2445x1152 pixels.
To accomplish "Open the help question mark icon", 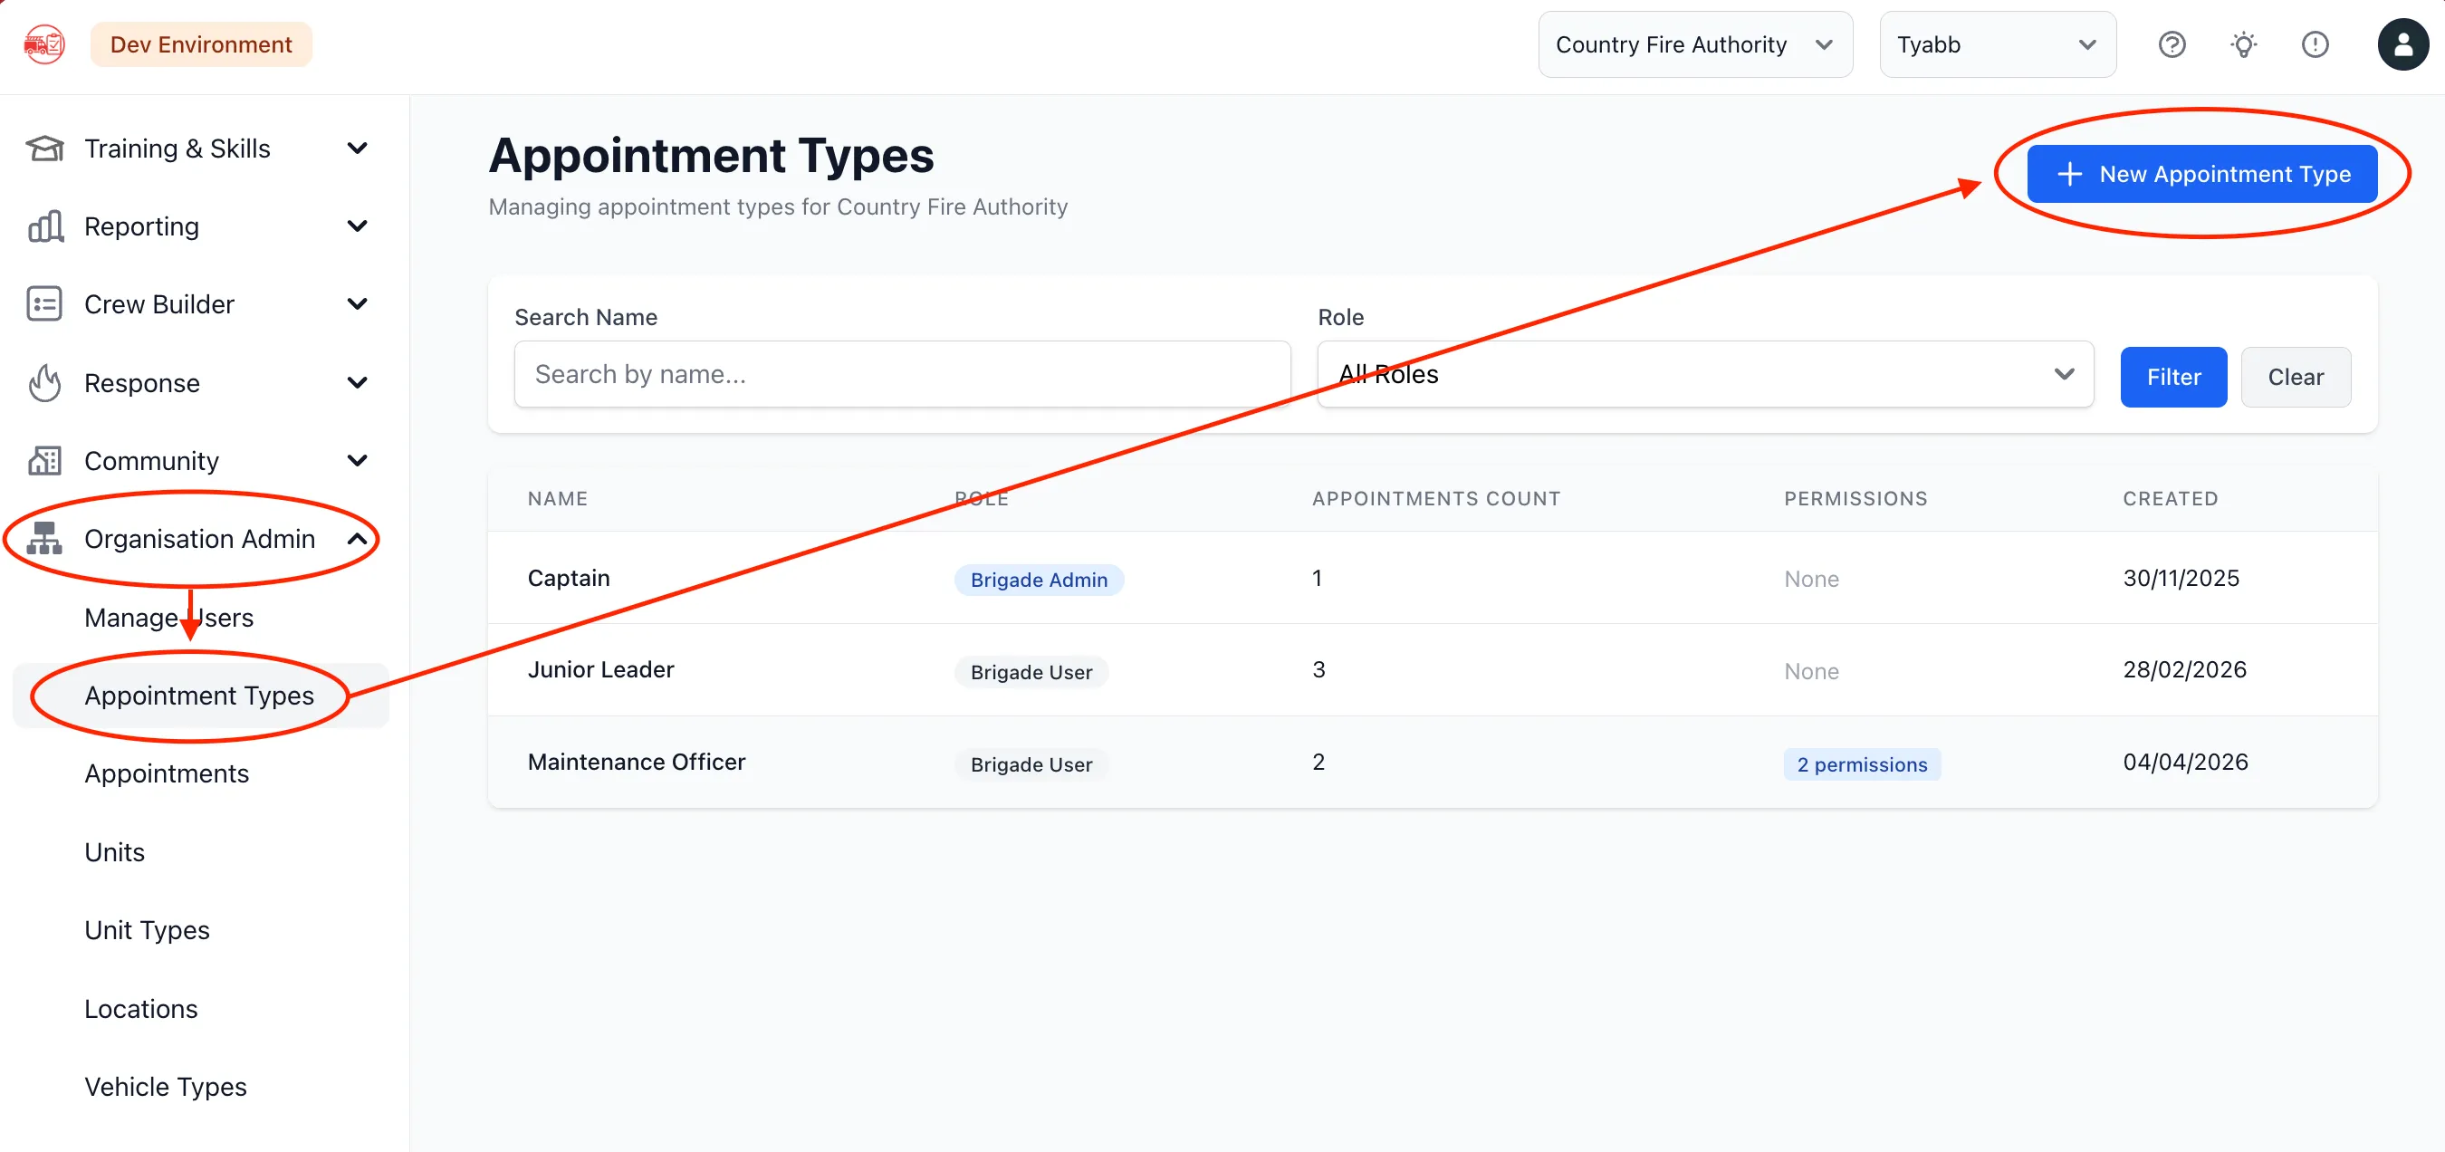I will (2172, 44).
